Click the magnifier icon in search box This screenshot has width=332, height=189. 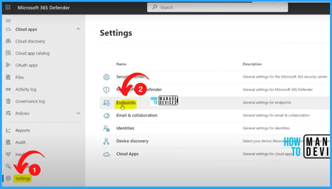click(155, 7)
